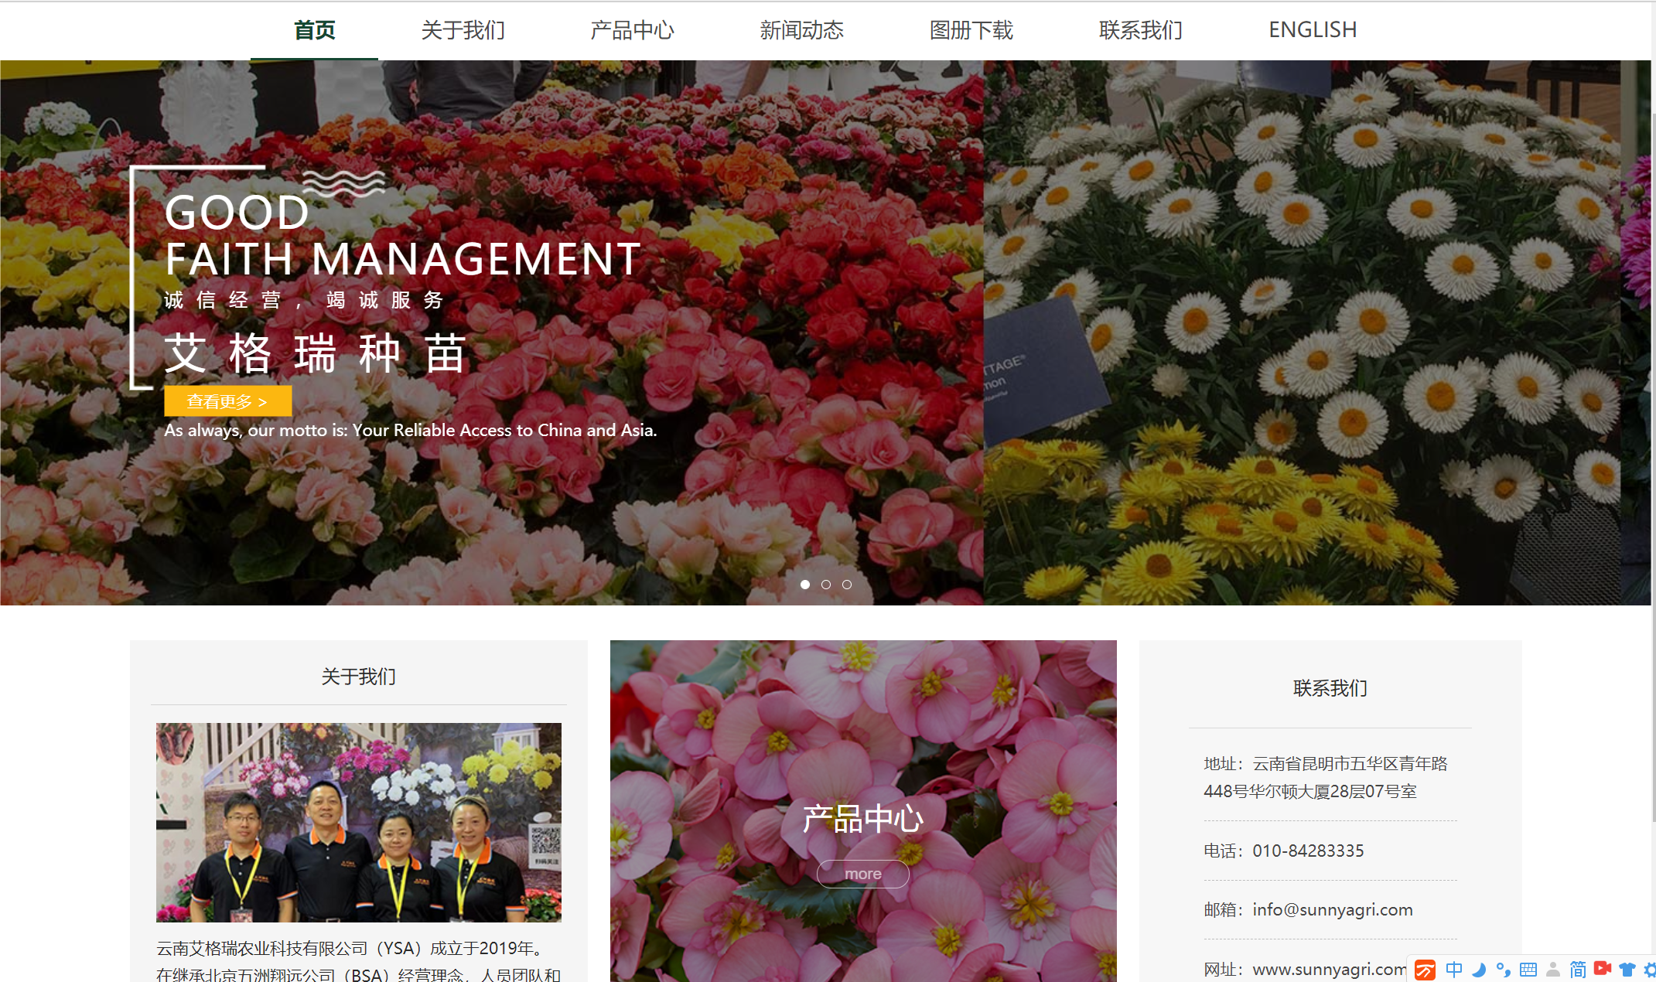Open the 关于我们 navigation menu

pos(463,30)
